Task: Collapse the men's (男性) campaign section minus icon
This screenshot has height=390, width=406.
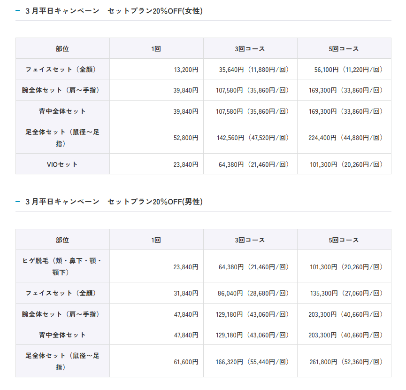Action: point(18,202)
